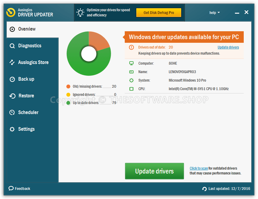The height and width of the screenshot is (199, 258).
Task: Open the Diagnostics section
Action: point(32,46)
